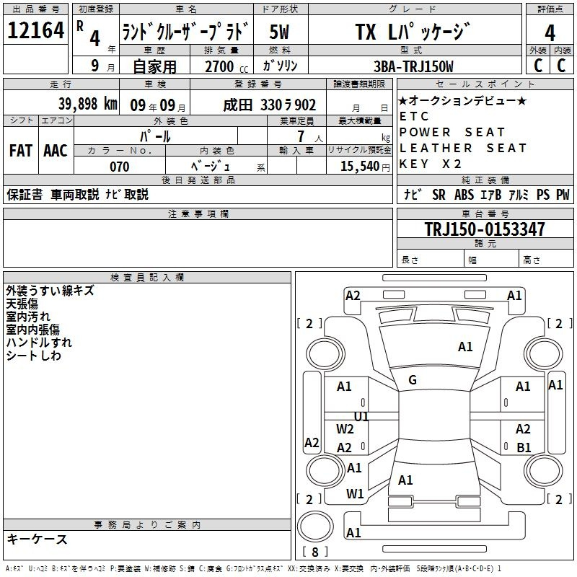
Task: Click the seating capacity 7 人
Action: click(x=310, y=137)
